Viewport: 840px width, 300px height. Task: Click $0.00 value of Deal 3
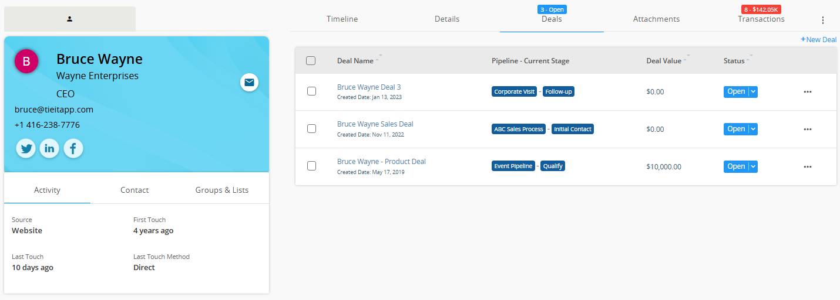(x=655, y=91)
